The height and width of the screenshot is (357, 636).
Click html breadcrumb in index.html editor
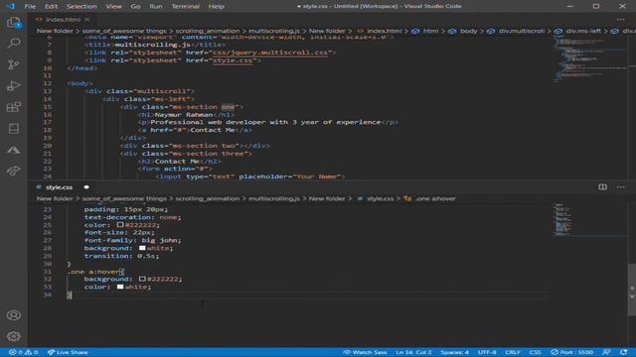[x=430, y=31]
